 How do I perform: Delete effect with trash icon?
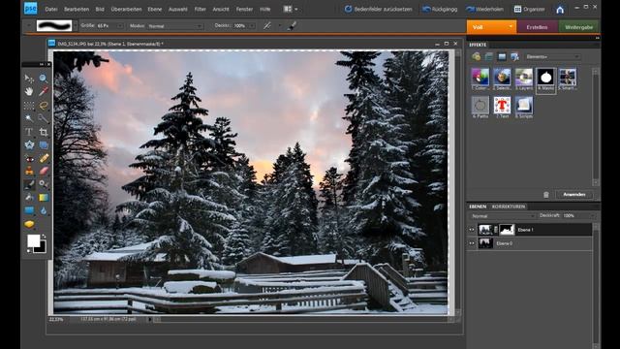click(546, 195)
